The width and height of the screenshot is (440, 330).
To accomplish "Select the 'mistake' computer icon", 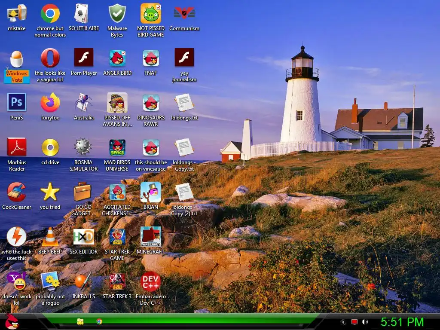I will (17, 13).
